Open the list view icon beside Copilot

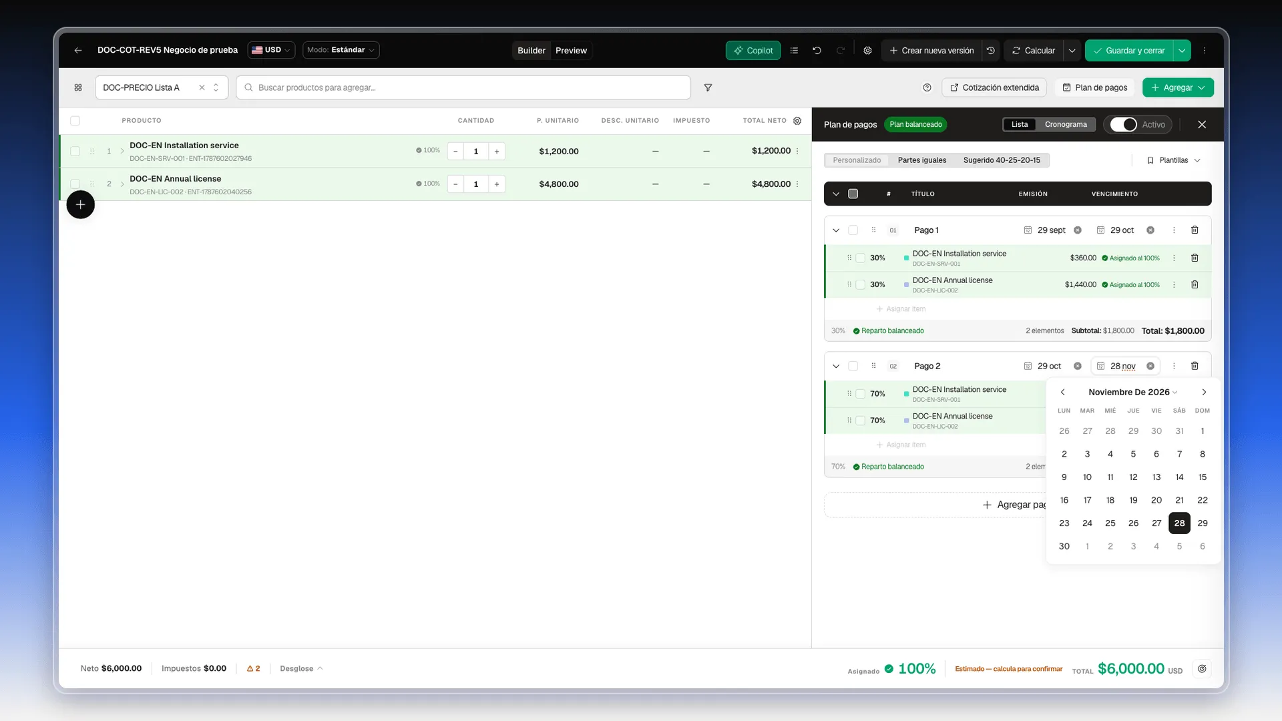coord(794,51)
